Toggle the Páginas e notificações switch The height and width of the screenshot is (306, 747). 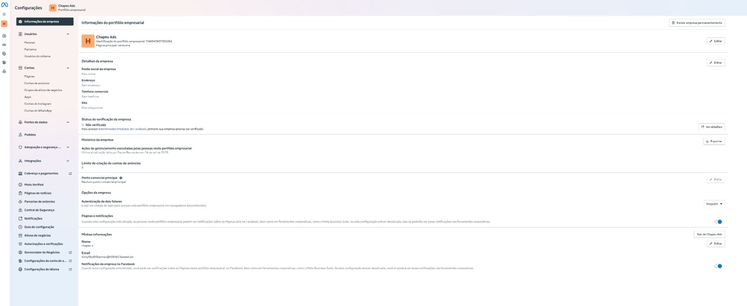click(718, 222)
